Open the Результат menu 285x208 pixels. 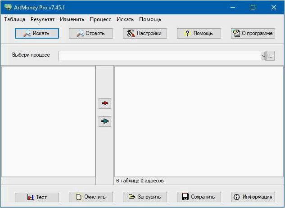pyautogui.click(x=42, y=19)
